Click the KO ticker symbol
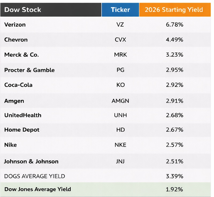 (120, 85)
